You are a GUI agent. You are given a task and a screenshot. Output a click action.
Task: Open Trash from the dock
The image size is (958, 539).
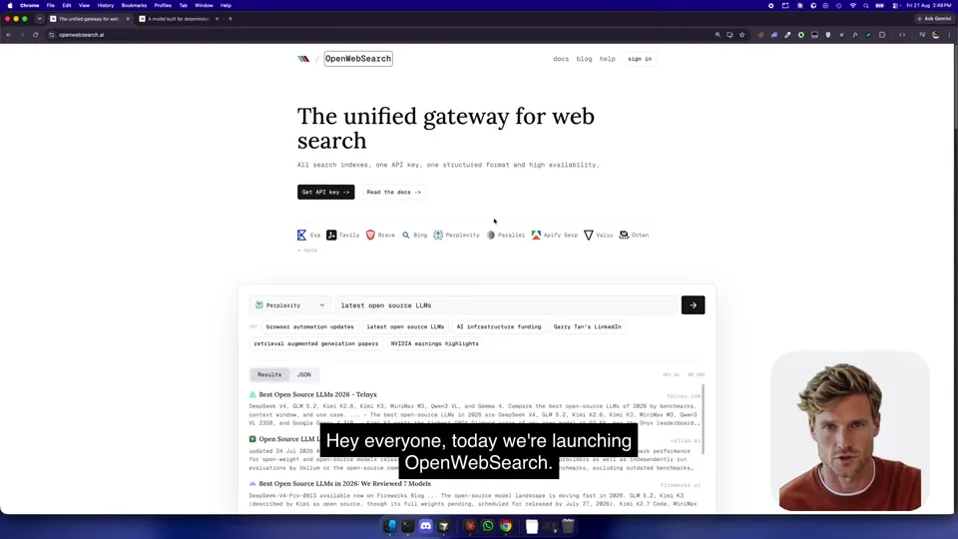pyautogui.click(x=568, y=526)
